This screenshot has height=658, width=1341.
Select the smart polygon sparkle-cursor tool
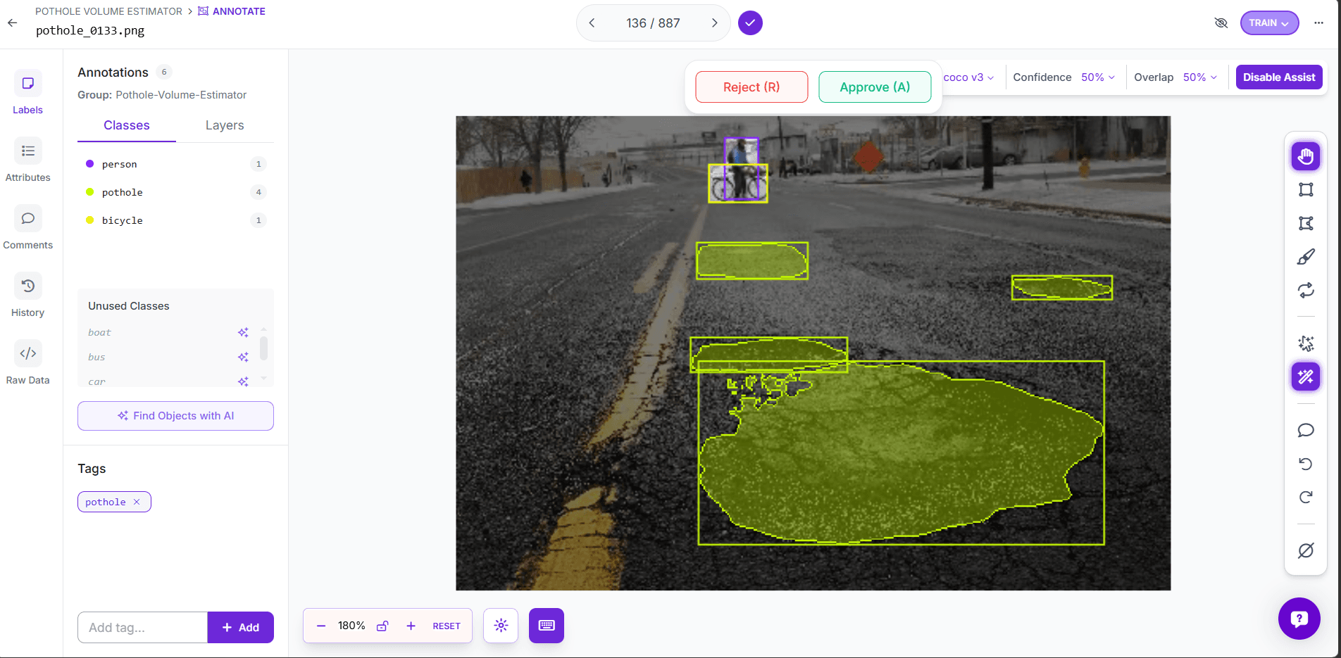pyautogui.click(x=1306, y=343)
